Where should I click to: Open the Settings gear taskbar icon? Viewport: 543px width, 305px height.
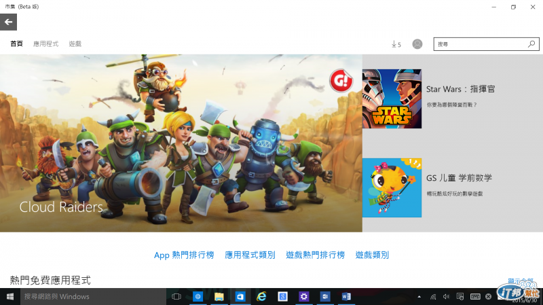point(303,297)
